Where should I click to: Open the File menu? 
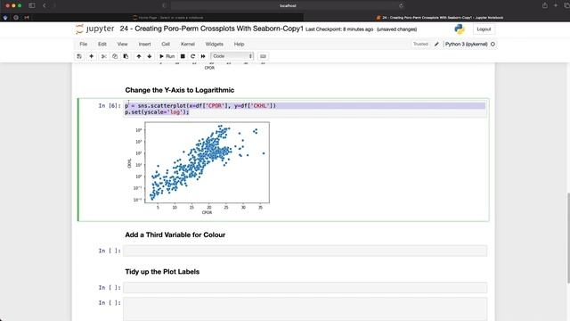point(83,44)
